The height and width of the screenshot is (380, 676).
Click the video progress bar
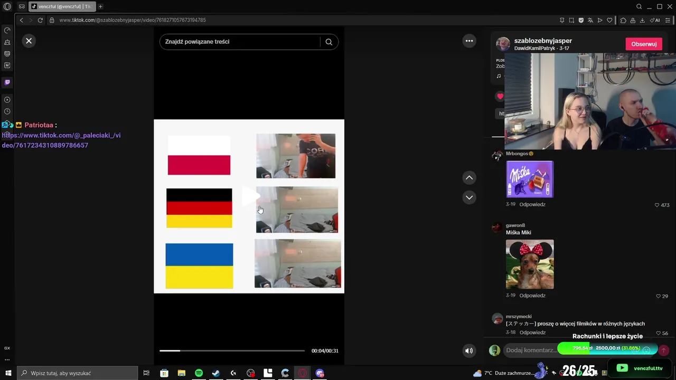(x=232, y=350)
